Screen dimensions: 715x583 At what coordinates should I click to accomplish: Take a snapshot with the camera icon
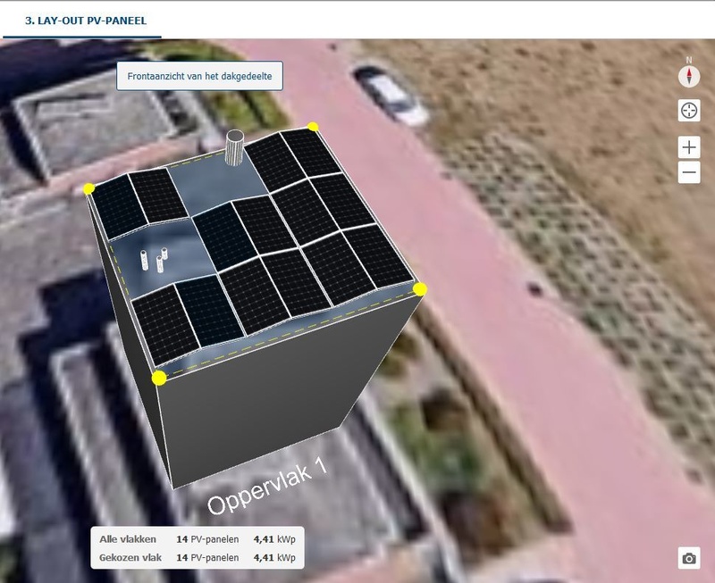pyautogui.click(x=689, y=558)
